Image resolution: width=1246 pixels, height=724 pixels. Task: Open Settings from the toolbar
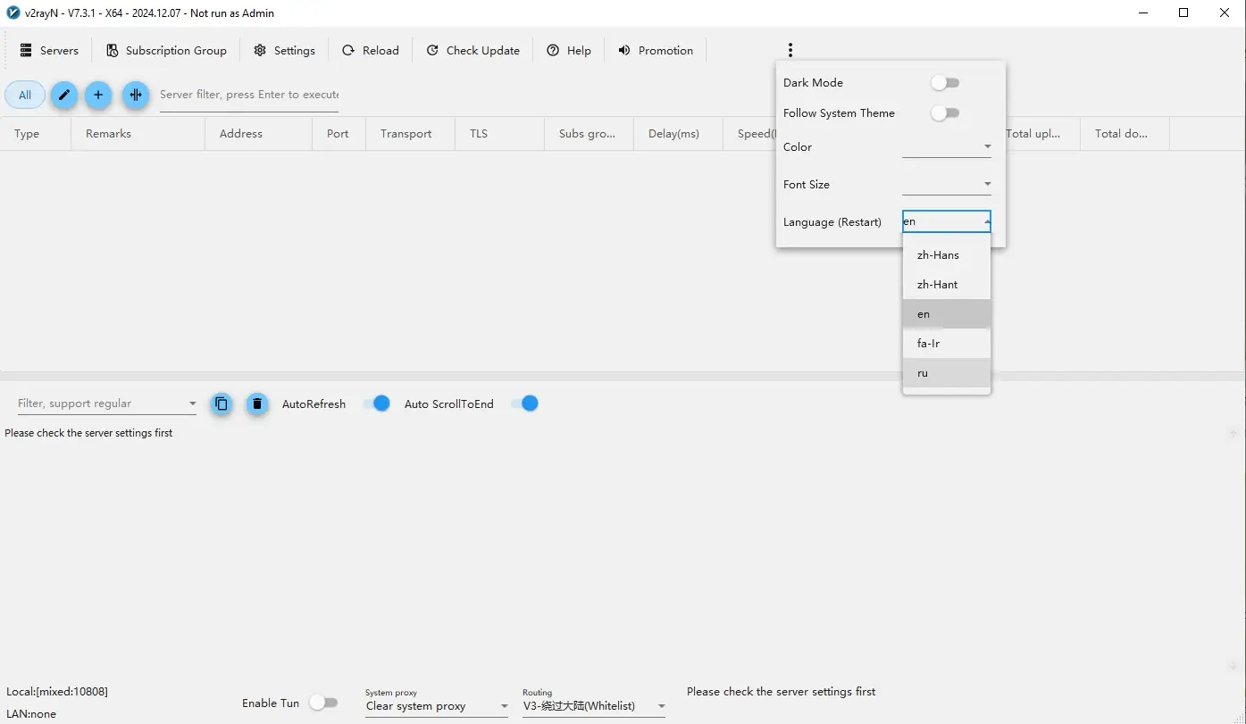tap(284, 51)
